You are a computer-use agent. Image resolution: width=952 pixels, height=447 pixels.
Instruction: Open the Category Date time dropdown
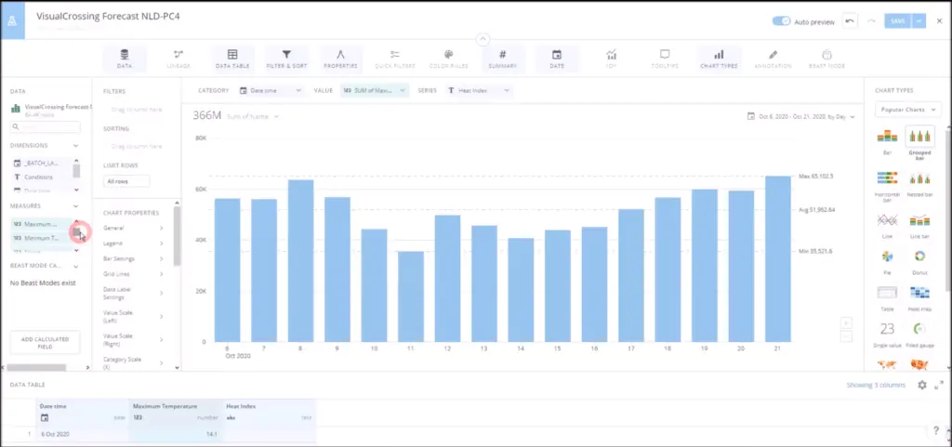[x=271, y=90]
